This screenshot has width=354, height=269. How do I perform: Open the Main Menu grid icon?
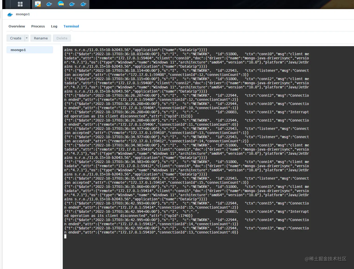(20, 4)
